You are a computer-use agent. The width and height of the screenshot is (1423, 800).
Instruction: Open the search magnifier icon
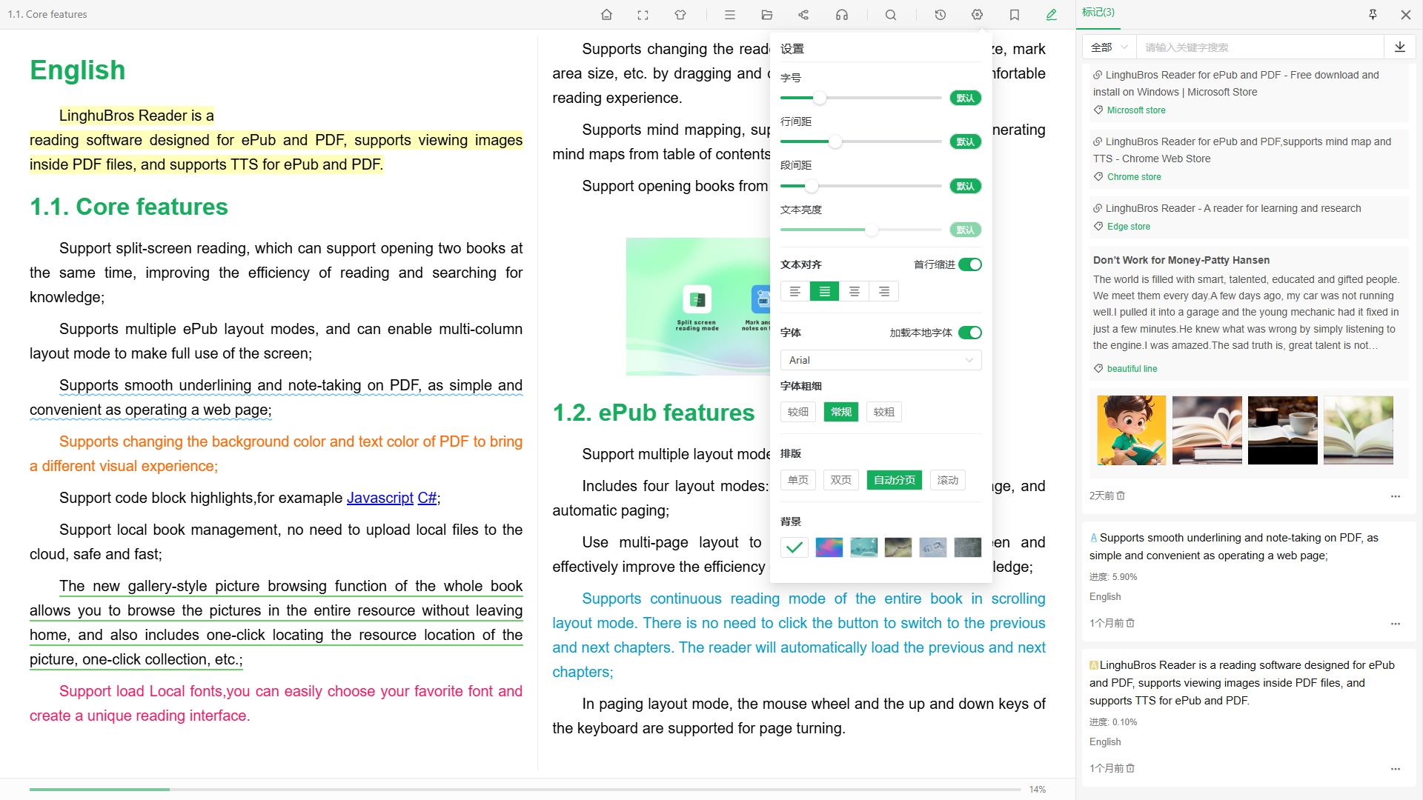pos(891,15)
